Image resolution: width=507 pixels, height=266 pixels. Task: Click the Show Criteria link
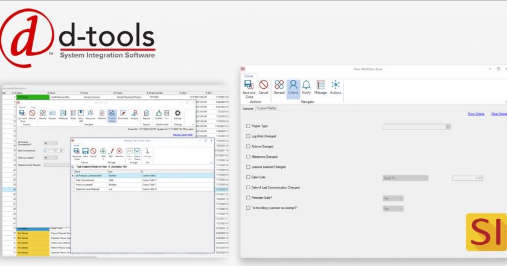tap(476, 114)
